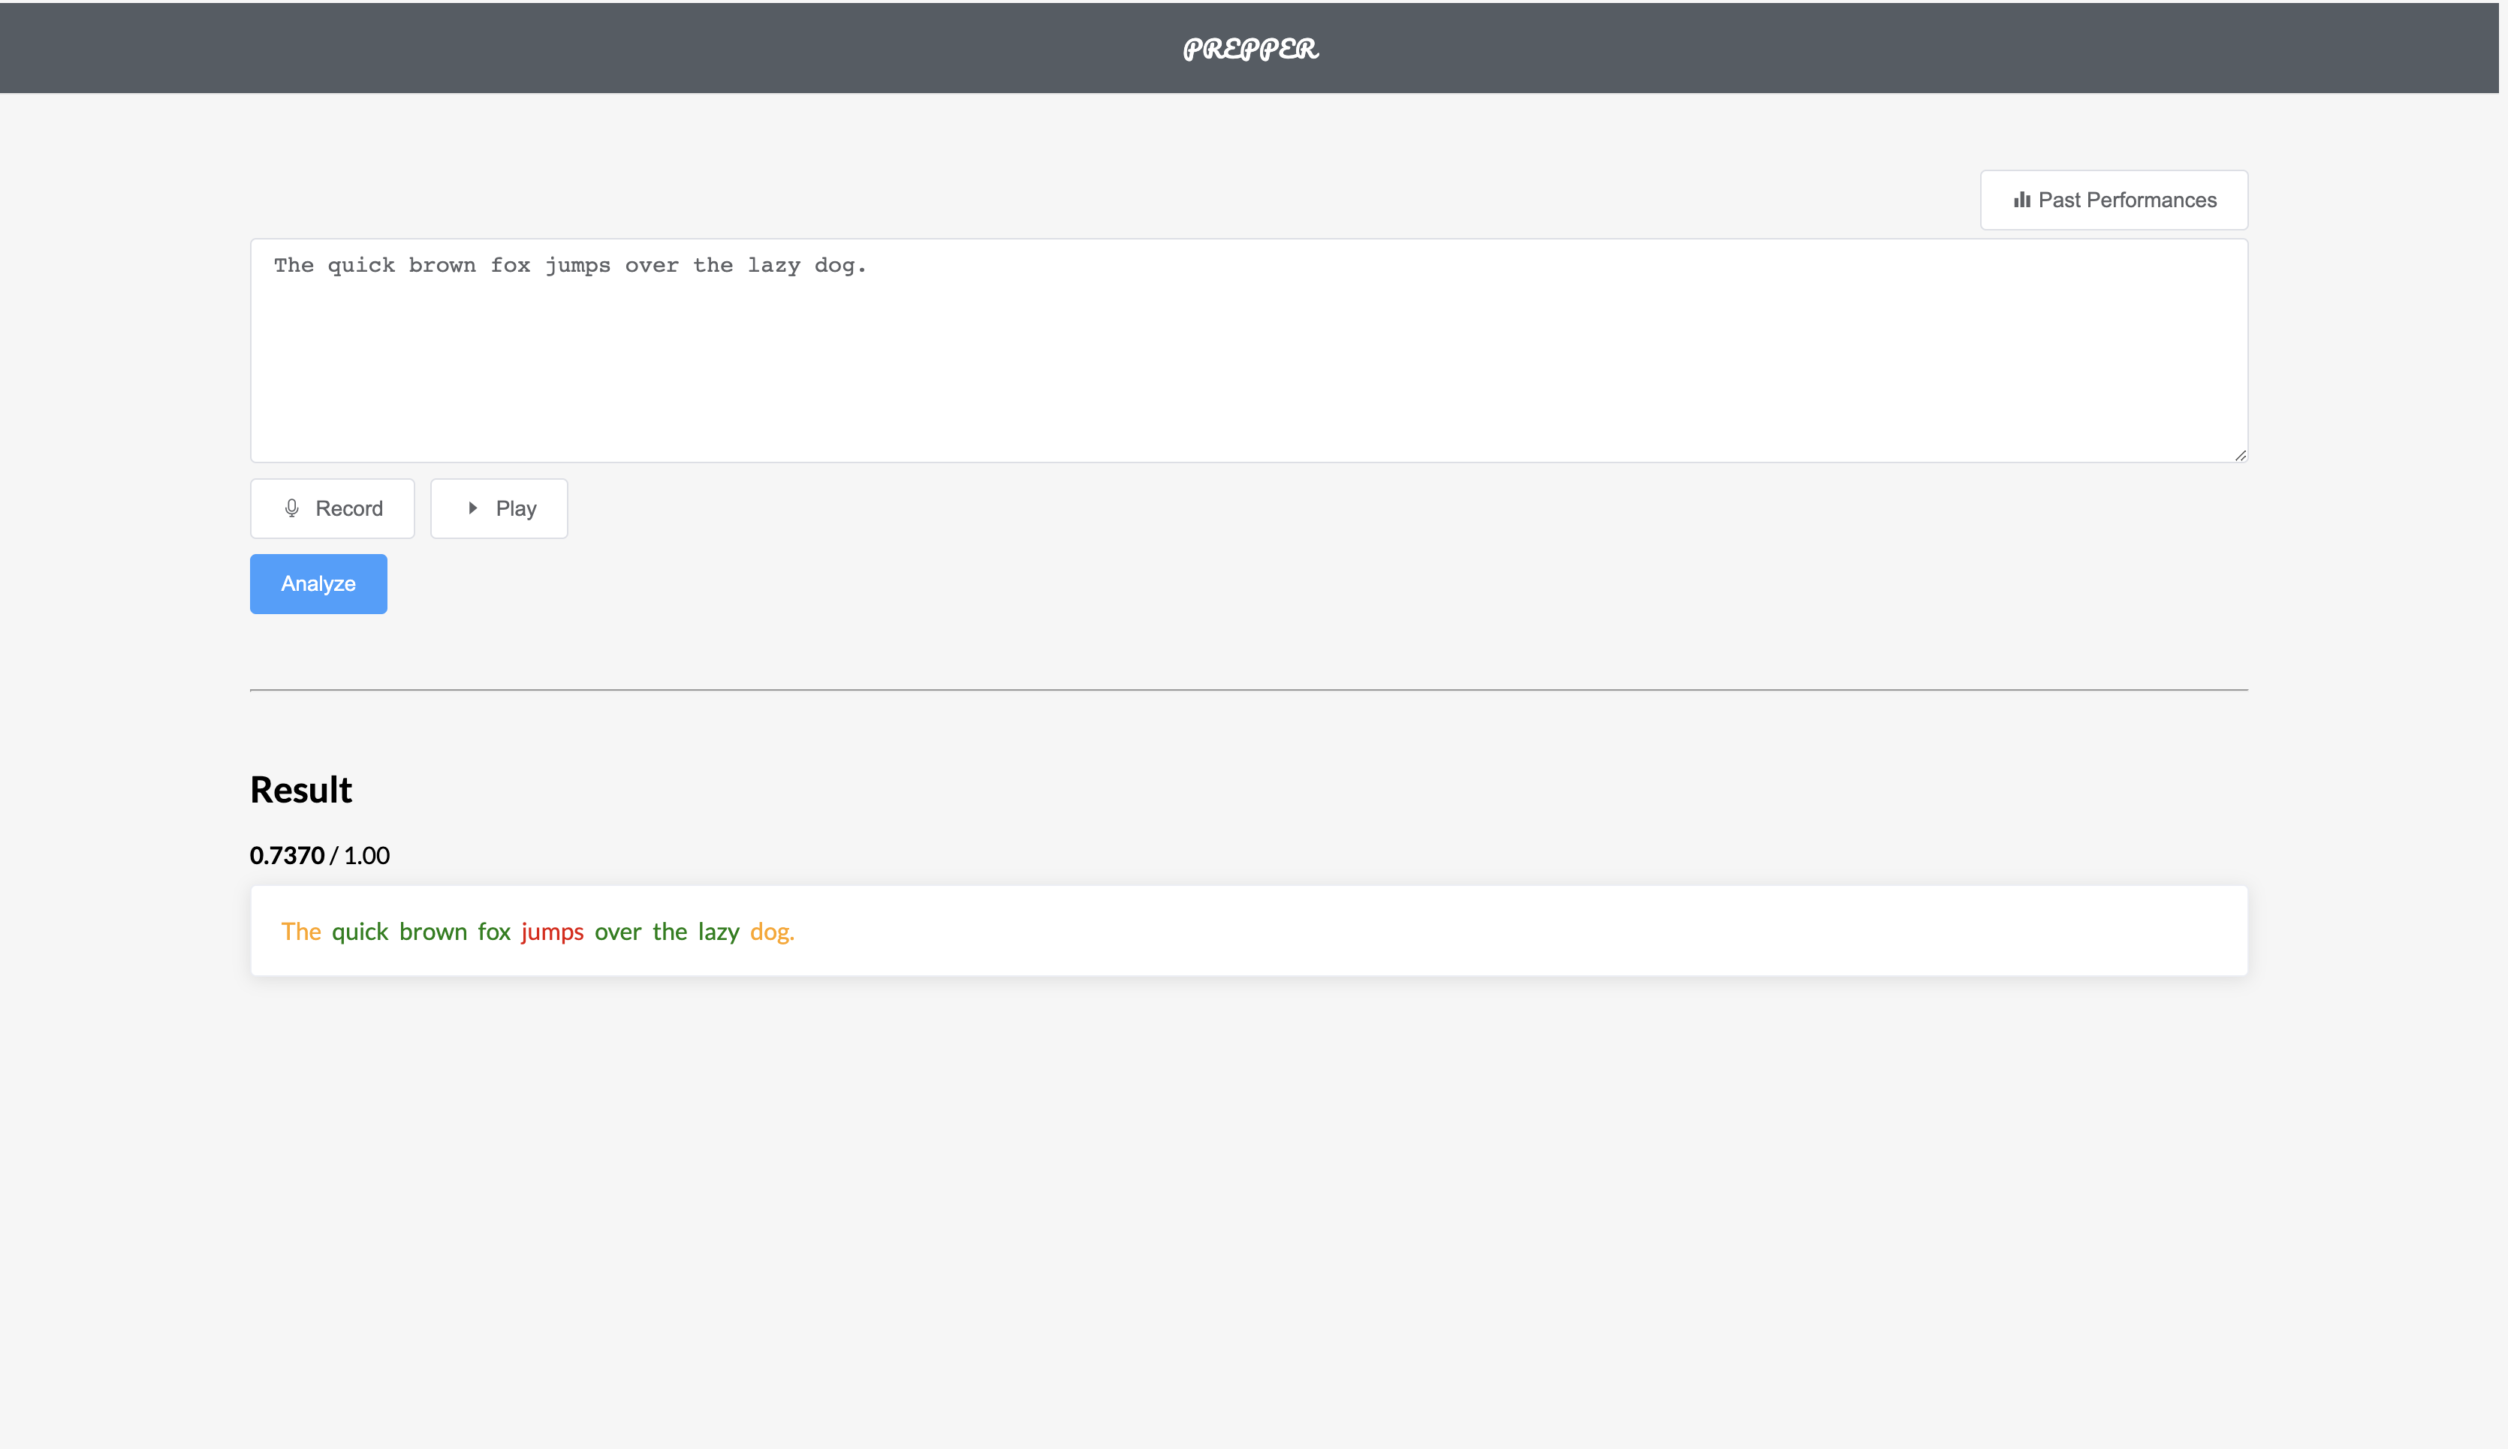Click the green word 'fox' in result

click(493, 932)
